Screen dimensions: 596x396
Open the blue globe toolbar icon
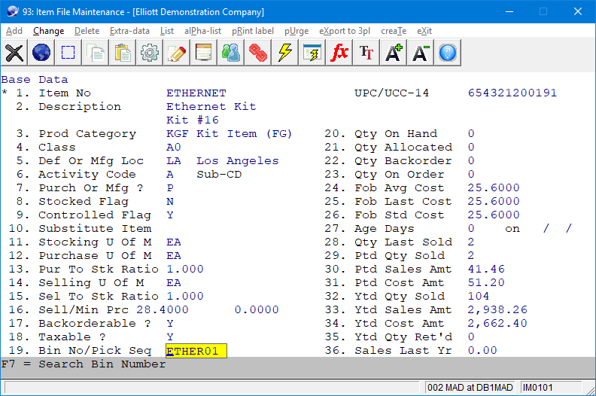coord(41,53)
